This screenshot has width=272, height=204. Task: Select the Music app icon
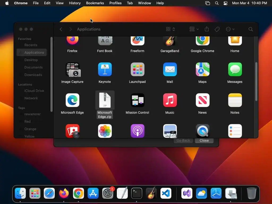[x=170, y=100]
